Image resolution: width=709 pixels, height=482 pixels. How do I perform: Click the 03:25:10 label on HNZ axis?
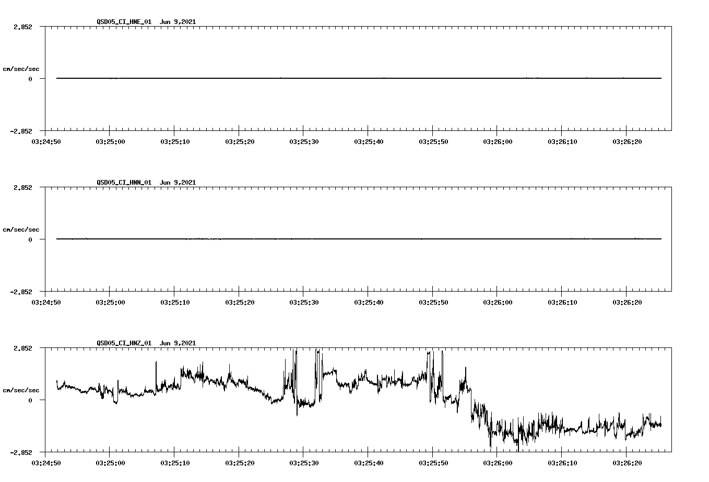pyautogui.click(x=174, y=463)
